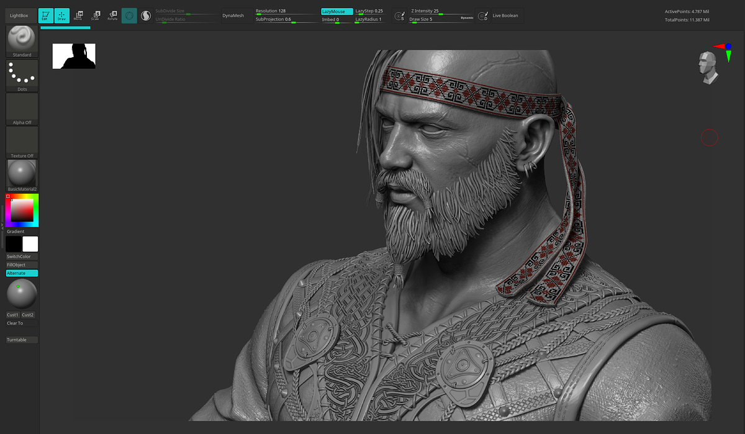Toggle the teal sphere gizmo icon

coord(129,16)
